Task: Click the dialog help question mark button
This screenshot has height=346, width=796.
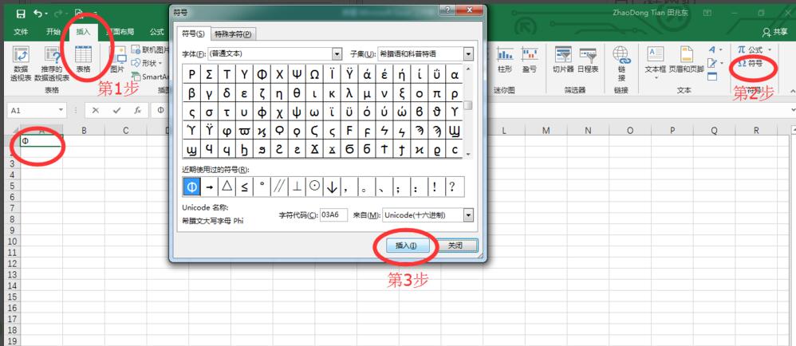Action: click(449, 11)
